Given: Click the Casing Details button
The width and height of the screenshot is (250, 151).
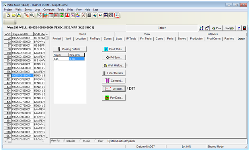Looking at the screenshot, I should tap(70, 49).
